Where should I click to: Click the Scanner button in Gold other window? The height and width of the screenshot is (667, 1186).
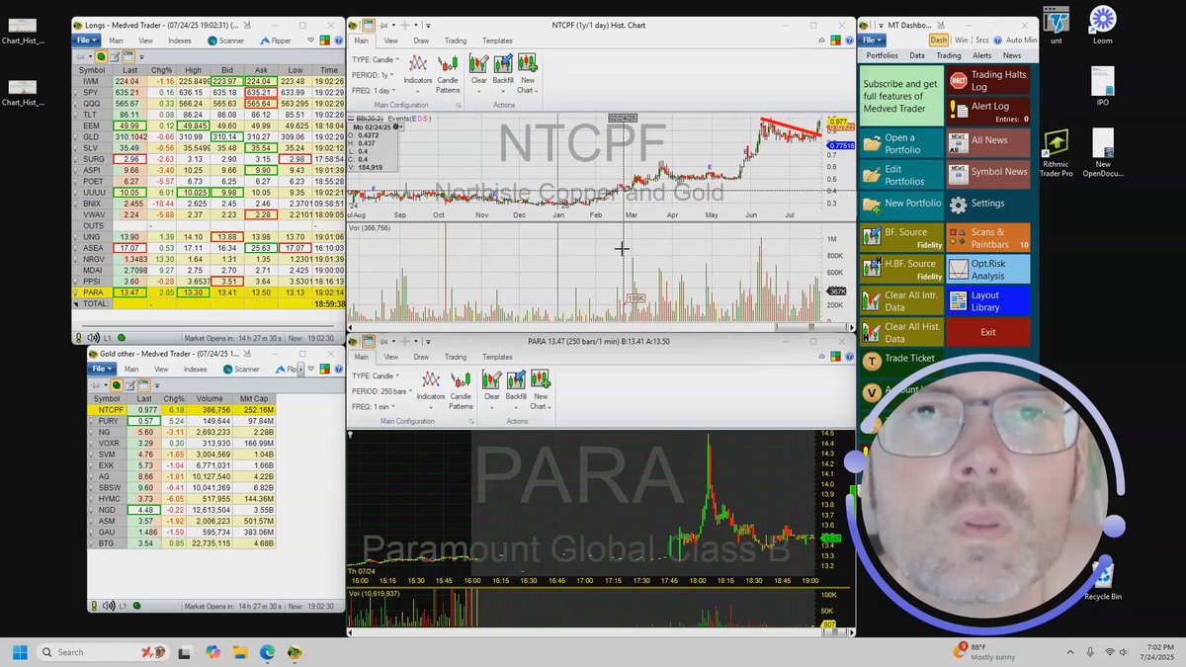240,369
